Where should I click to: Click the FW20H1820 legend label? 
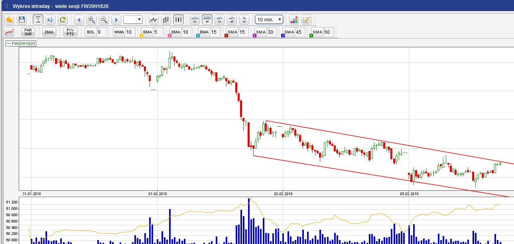21,44
